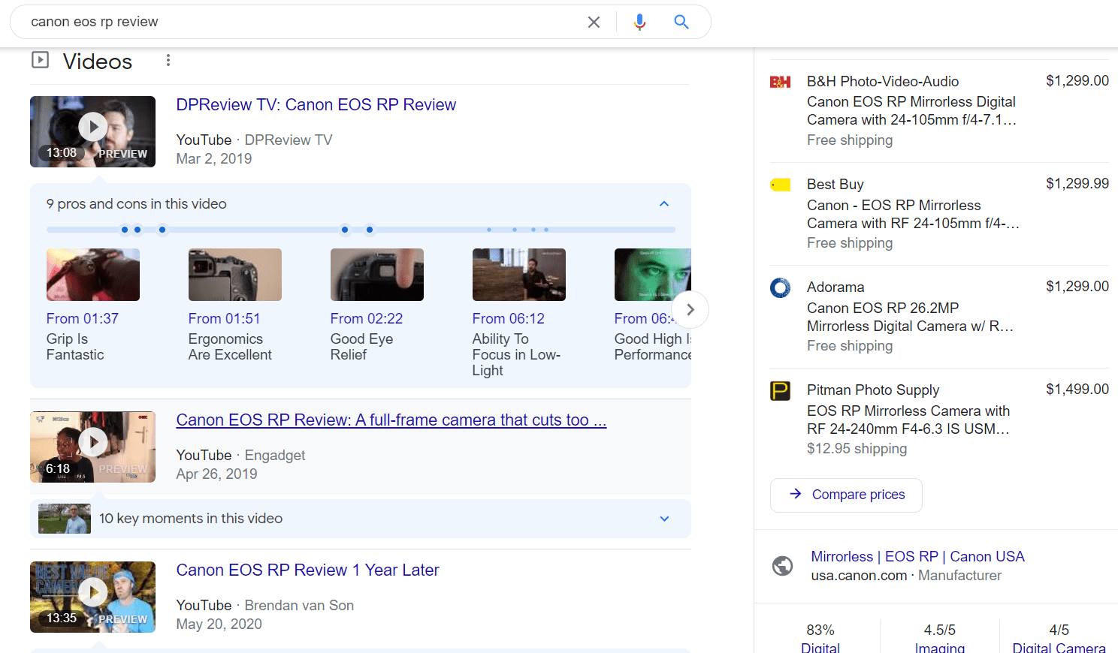This screenshot has width=1118, height=653.
Task: Click the first marker on the video timeline
Action: 125,230
